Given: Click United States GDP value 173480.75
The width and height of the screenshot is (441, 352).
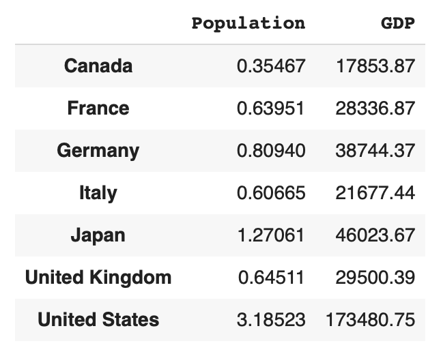Looking at the screenshot, I should pyautogui.click(x=371, y=320).
